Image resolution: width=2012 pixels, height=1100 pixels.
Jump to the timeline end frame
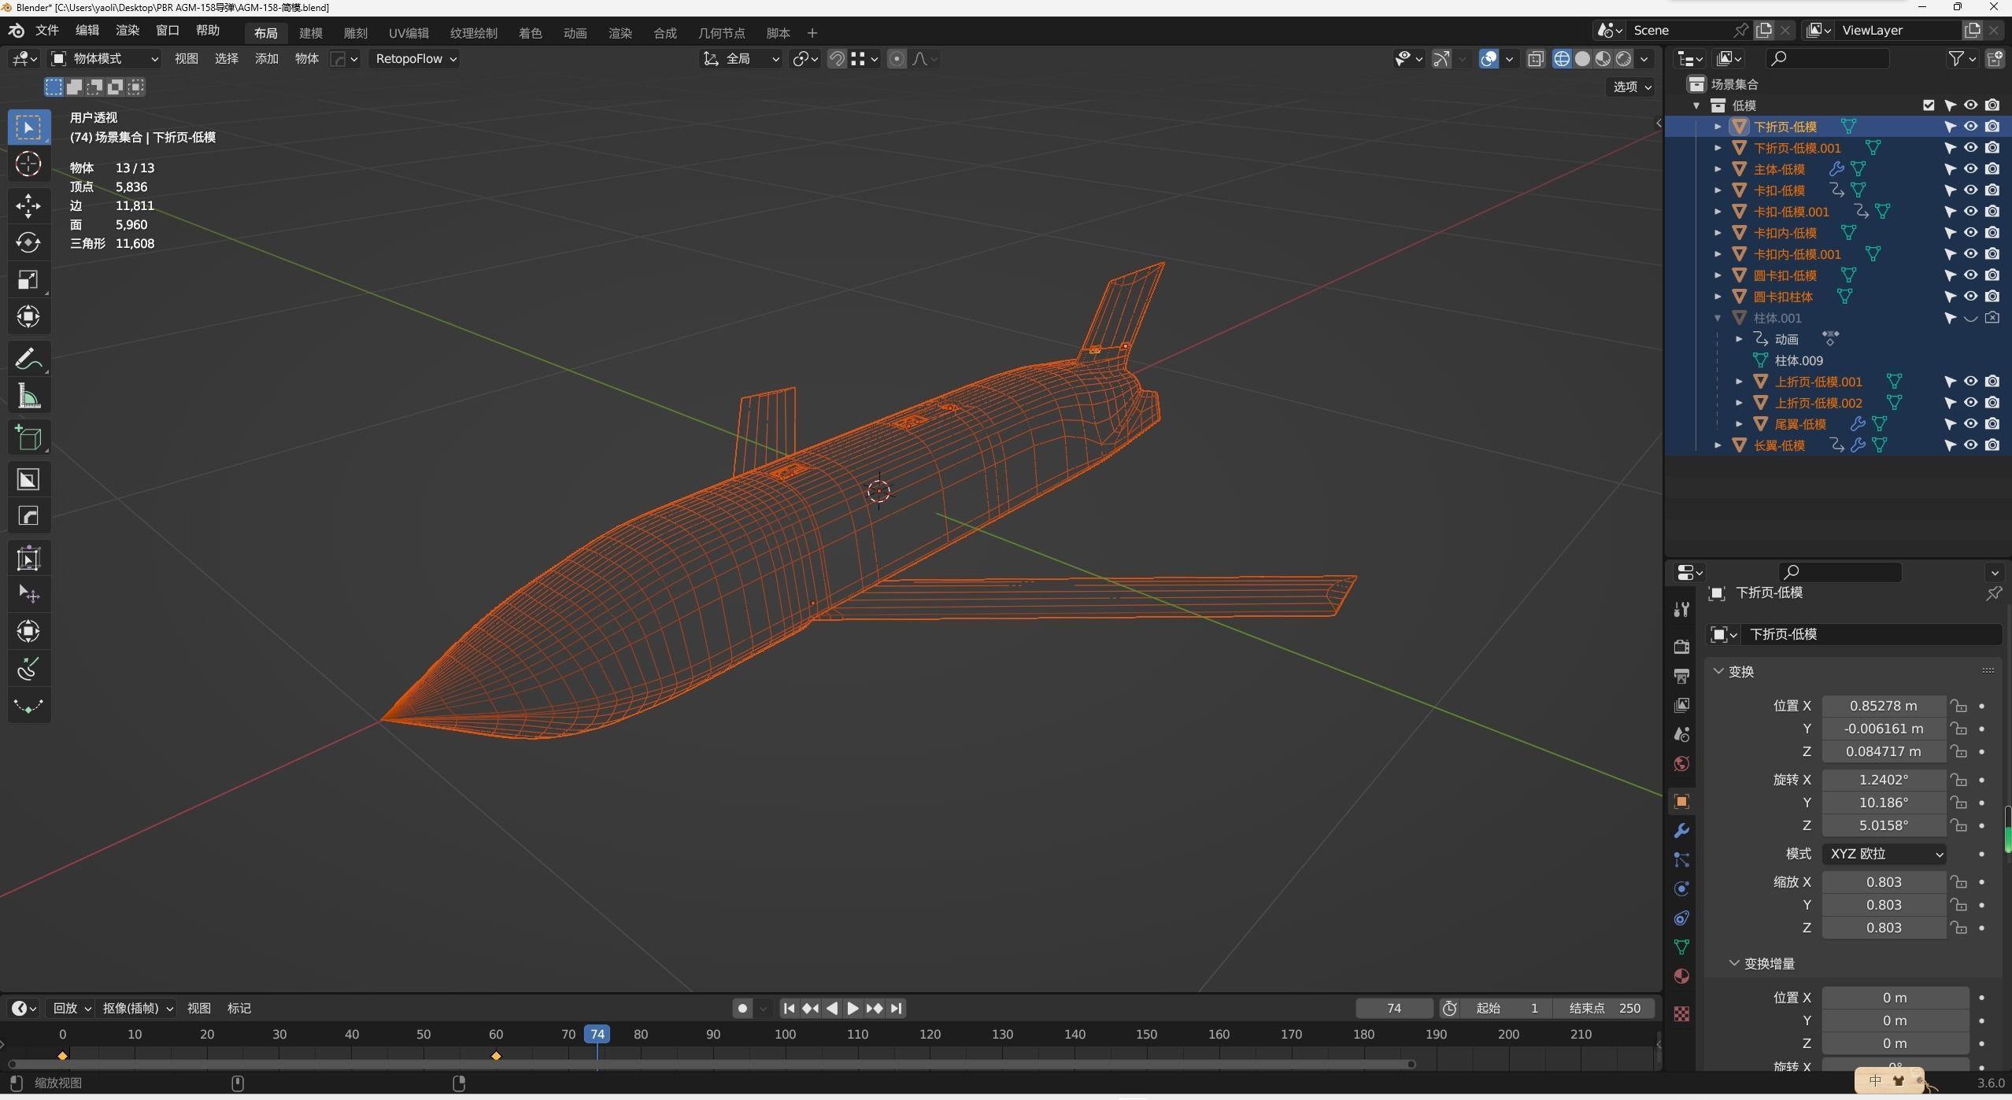tap(896, 1008)
